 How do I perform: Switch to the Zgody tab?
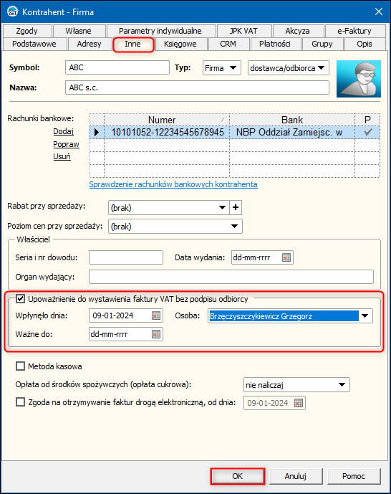click(x=27, y=31)
